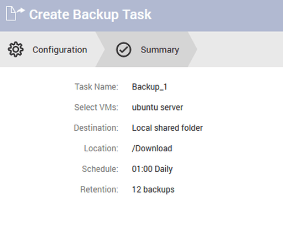Click the Retention label
Viewport: 283px width, 228px height.
(99, 189)
